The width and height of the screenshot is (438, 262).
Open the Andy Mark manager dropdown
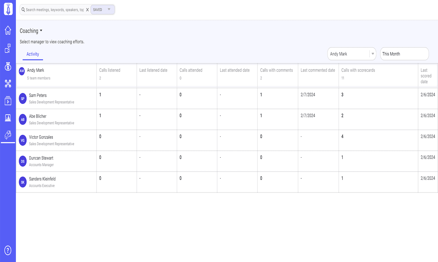pos(351,54)
